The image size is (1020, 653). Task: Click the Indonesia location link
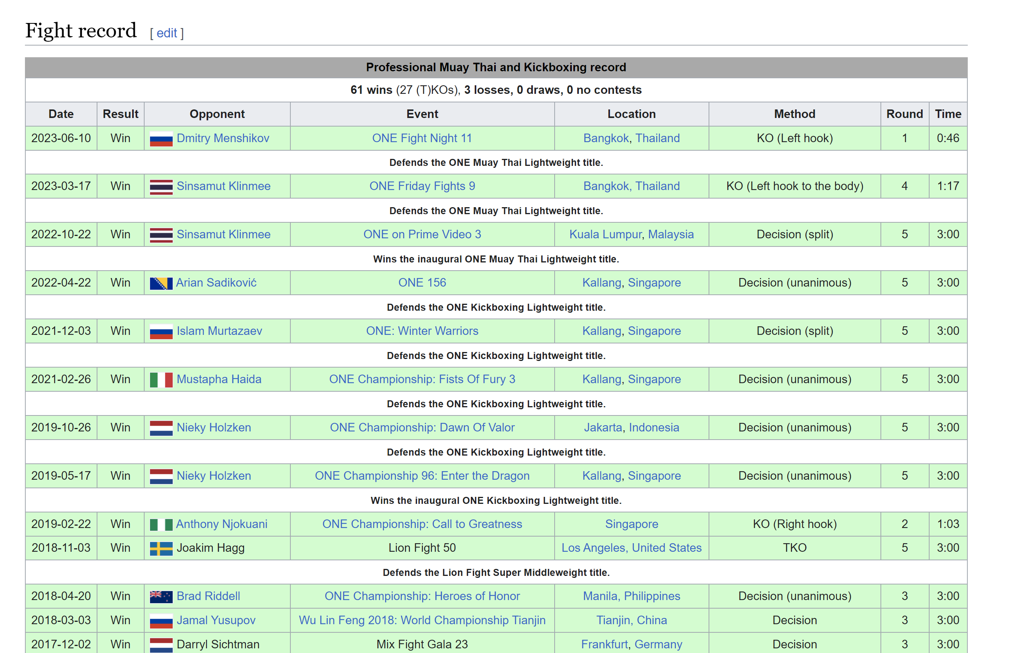[x=654, y=428]
